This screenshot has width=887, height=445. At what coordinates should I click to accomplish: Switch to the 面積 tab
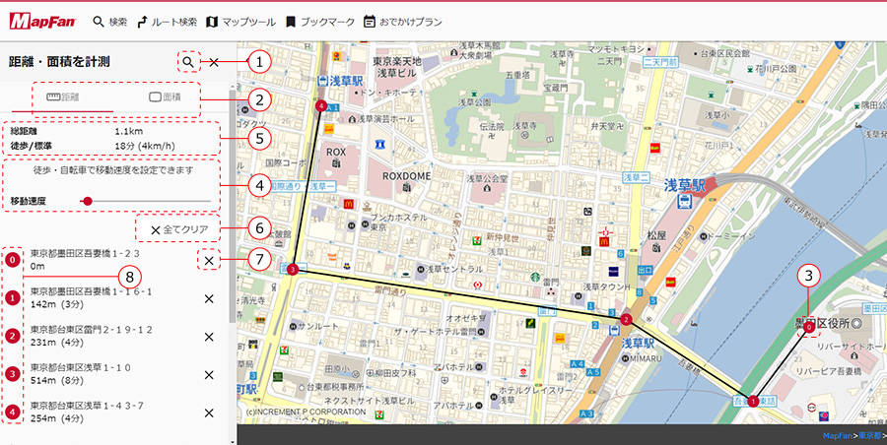point(165,96)
